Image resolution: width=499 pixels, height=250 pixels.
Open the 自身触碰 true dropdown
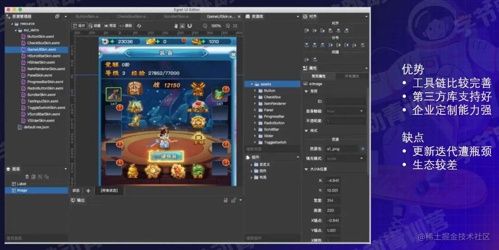(x=345, y=111)
